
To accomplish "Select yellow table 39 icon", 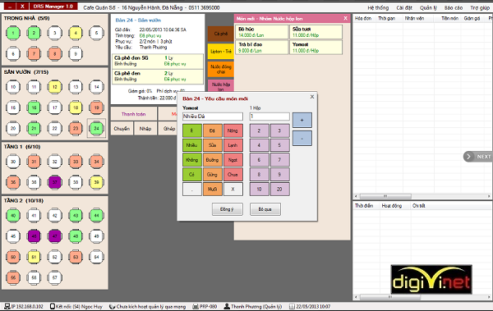I will click(x=96, y=182).
